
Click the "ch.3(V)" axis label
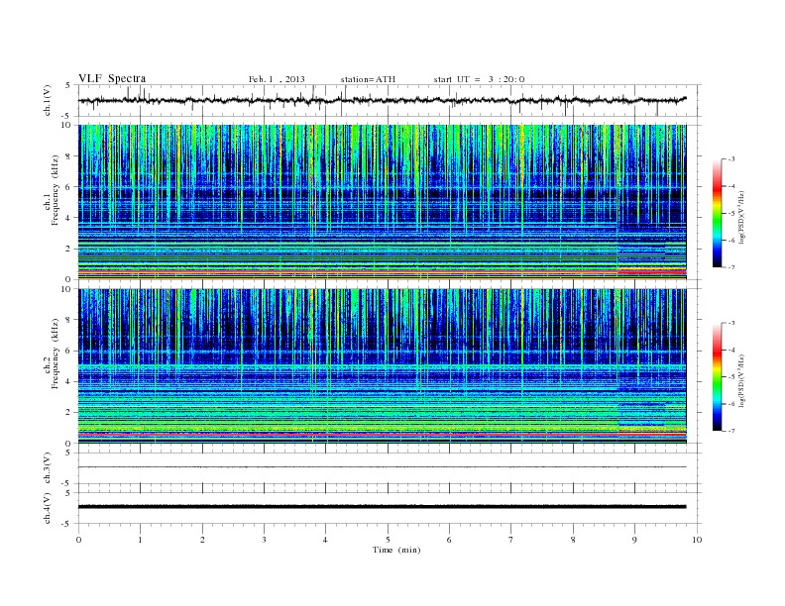[x=47, y=468]
